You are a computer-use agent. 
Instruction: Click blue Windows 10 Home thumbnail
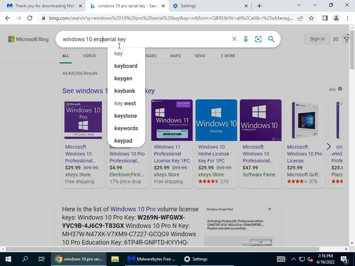pos(216,120)
